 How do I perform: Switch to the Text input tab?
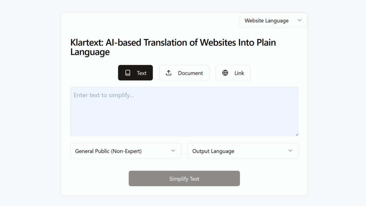coord(135,73)
